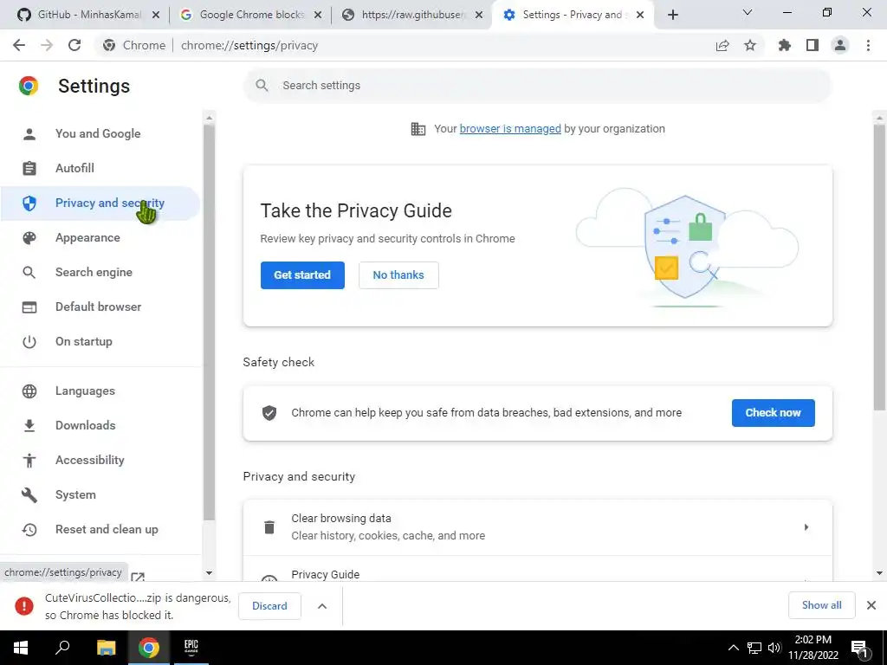Viewport: 887px width, 665px height.
Task: Open Epic Games launcher from taskbar
Action: click(191, 648)
